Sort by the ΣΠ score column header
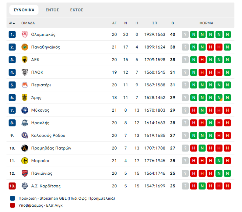Image resolution: width=242 pixels, height=212 pixels. tap(155, 23)
